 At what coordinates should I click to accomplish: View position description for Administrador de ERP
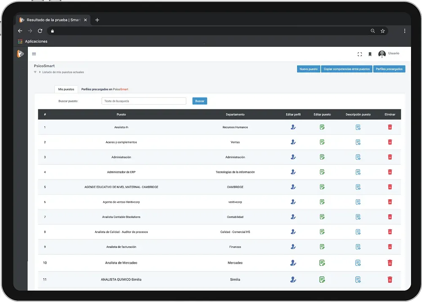358,172
